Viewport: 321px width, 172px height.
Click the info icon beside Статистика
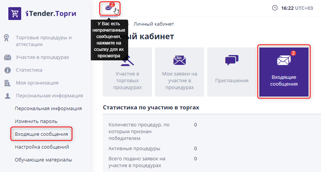click(7, 70)
